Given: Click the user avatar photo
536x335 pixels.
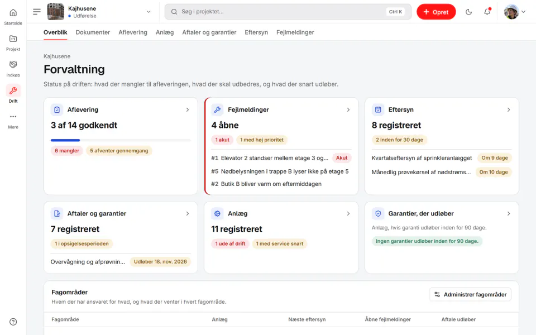Looking at the screenshot, I should point(511,12).
